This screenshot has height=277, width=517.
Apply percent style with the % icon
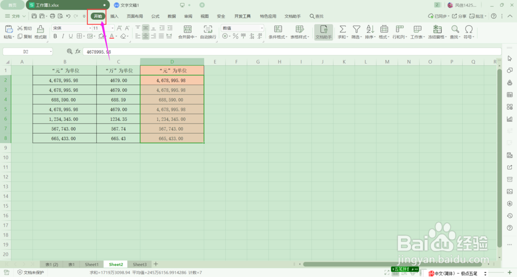pos(235,36)
